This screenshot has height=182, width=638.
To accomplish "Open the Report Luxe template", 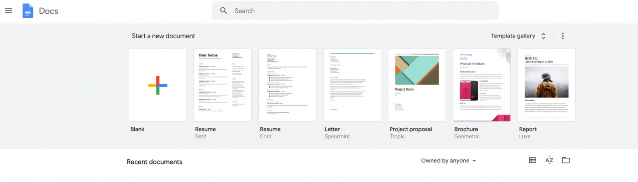I will click(x=547, y=85).
